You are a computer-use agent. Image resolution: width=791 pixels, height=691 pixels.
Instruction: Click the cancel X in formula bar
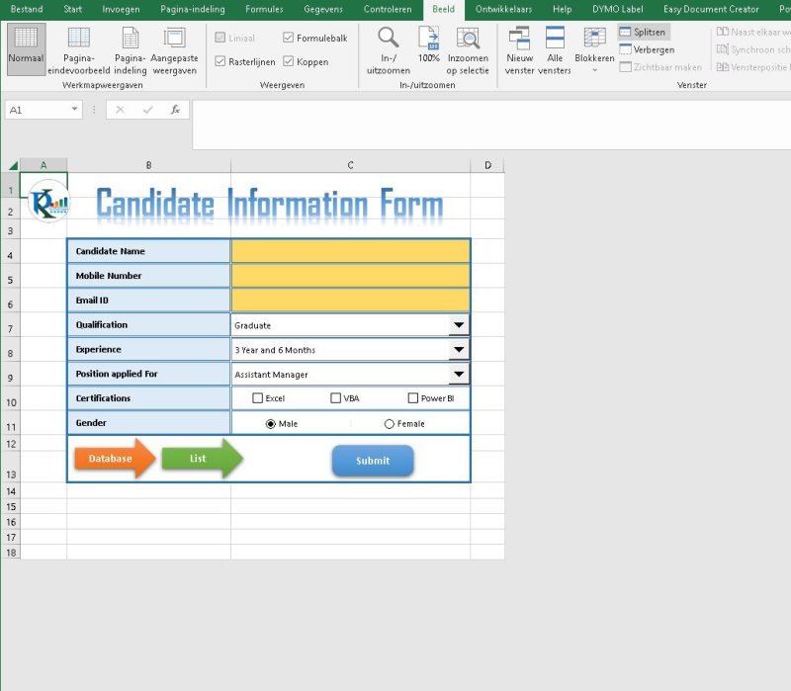tap(120, 110)
